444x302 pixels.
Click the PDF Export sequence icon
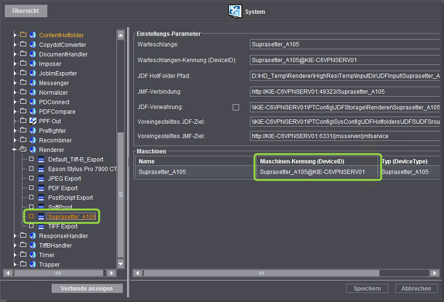pyautogui.click(x=41, y=188)
